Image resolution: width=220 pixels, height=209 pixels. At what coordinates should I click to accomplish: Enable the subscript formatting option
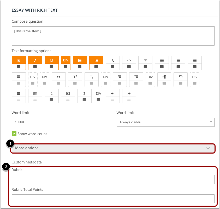[91, 77]
